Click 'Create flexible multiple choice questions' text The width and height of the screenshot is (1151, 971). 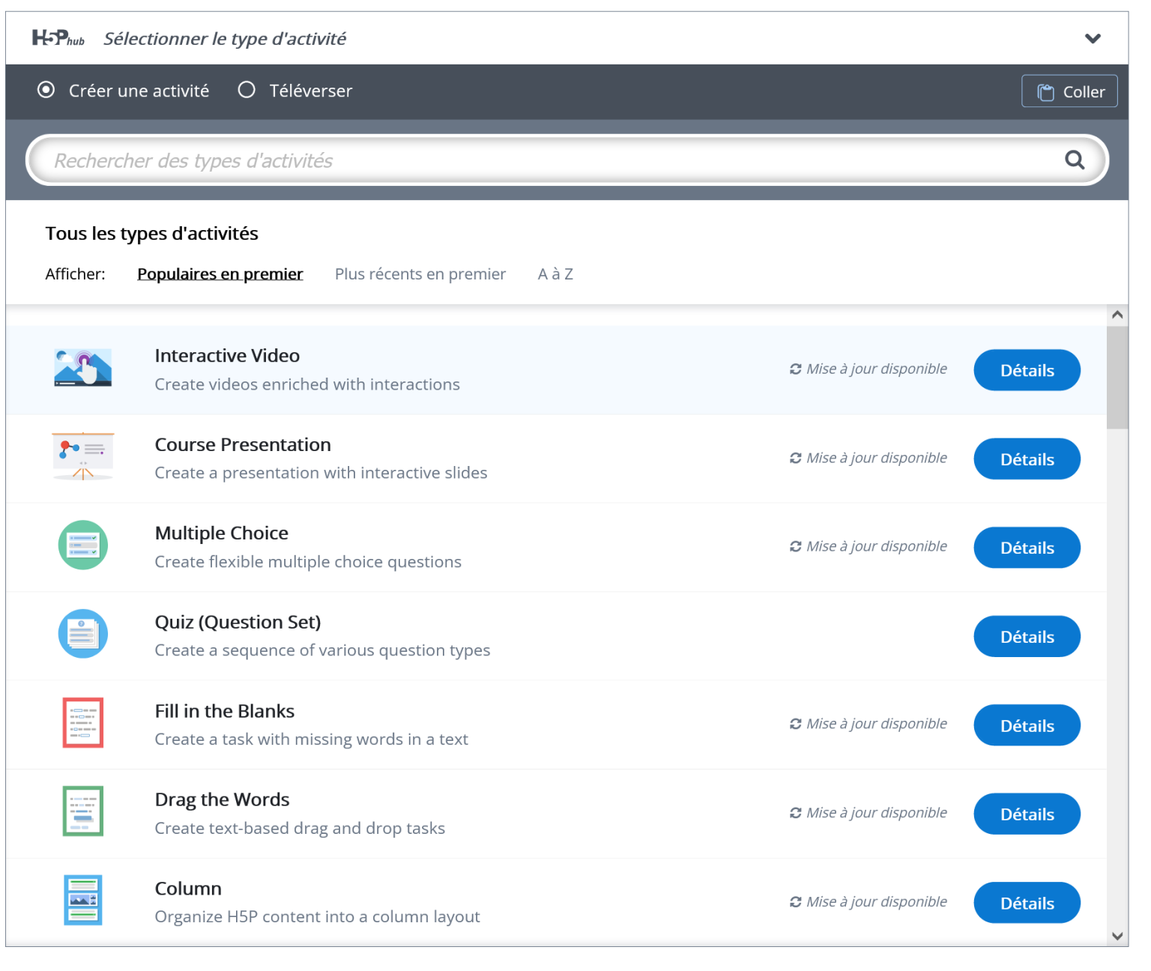pyautogui.click(x=308, y=562)
